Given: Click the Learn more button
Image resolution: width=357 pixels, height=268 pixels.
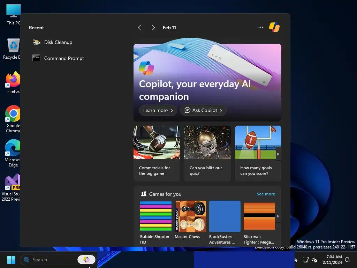Looking at the screenshot, I should pyautogui.click(x=158, y=111).
